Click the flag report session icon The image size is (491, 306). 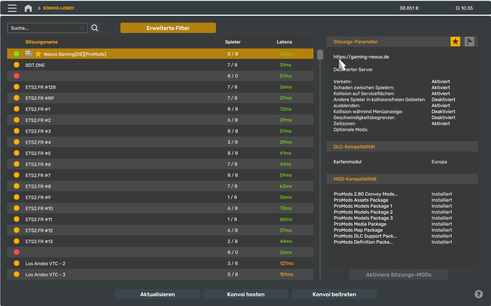(469, 42)
